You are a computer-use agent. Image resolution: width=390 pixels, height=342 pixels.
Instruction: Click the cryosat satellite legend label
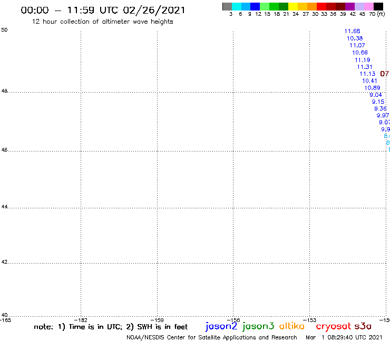[x=333, y=326]
